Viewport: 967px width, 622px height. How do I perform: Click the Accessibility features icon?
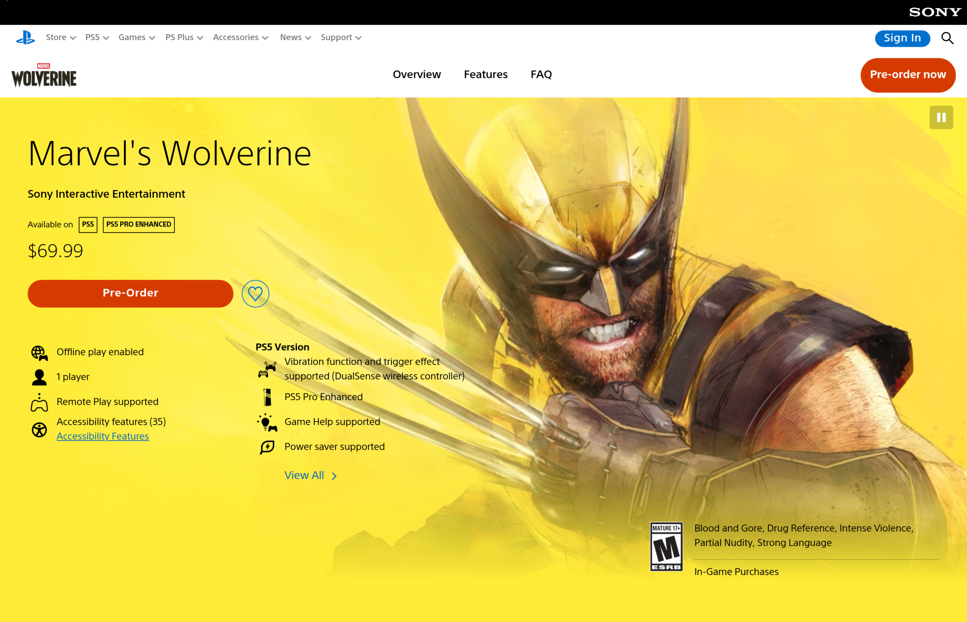pyautogui.click(x=39, y=430)
